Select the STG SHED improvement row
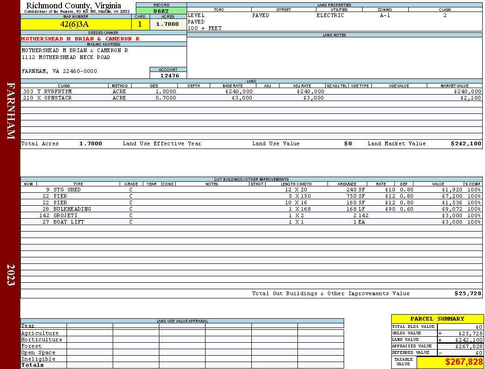The image size is (485, 369). tap(251, 190)
